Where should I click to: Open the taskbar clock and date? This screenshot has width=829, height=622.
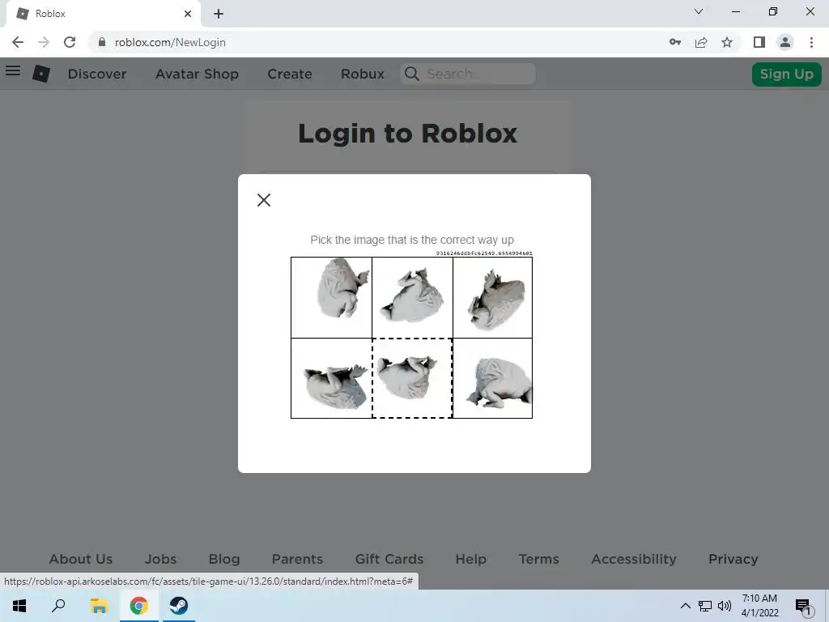pyautogui.click(x=759, y=606)
